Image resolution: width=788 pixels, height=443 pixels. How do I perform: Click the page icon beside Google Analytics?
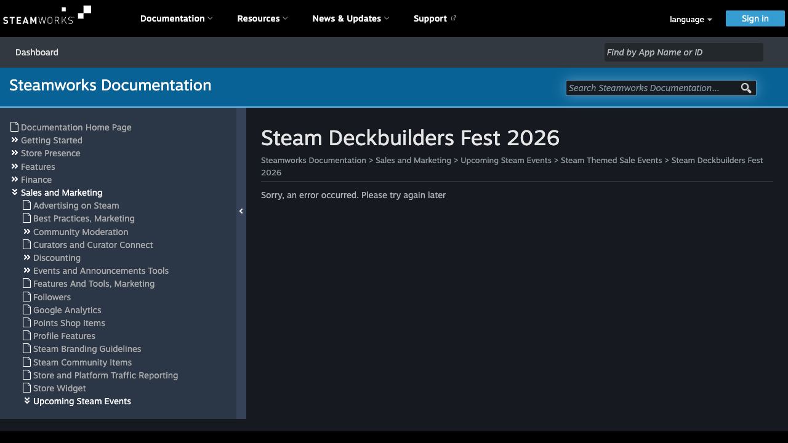(x=27, y=309)
